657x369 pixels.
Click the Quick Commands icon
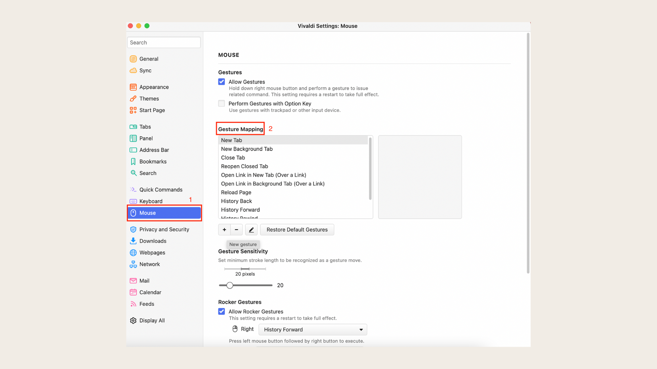(x=133, y=190)
